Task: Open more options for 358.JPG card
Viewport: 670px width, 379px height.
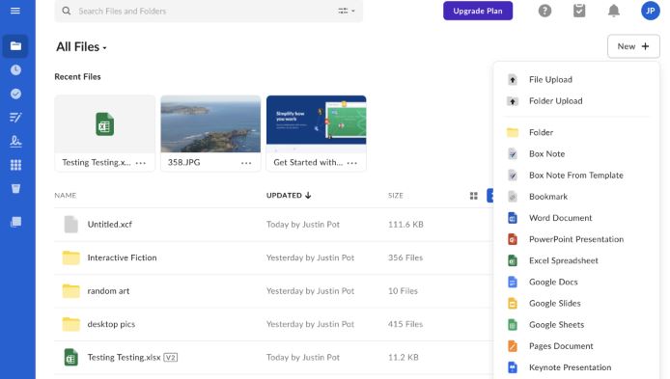Action: [x=246, y=163]
